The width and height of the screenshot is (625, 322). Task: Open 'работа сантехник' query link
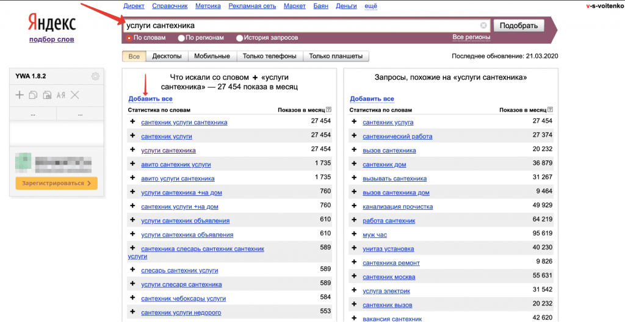389,220
